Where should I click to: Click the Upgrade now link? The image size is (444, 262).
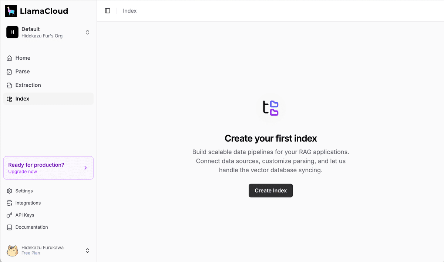tap(23, 172)
